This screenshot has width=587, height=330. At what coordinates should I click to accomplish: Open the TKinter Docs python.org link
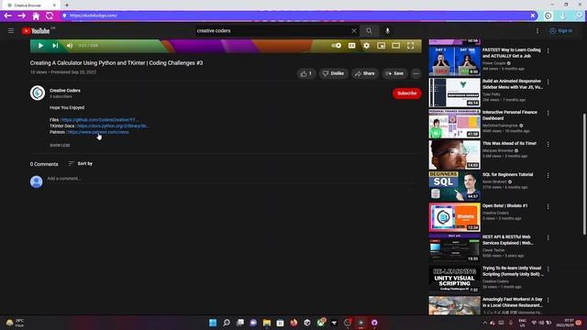click(x=113, y=126)
